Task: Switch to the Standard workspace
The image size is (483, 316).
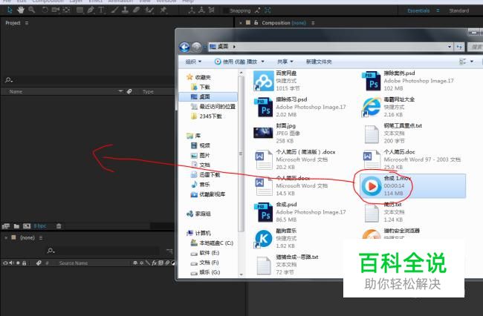Action: pyautogui.click(x=458, y=11)
